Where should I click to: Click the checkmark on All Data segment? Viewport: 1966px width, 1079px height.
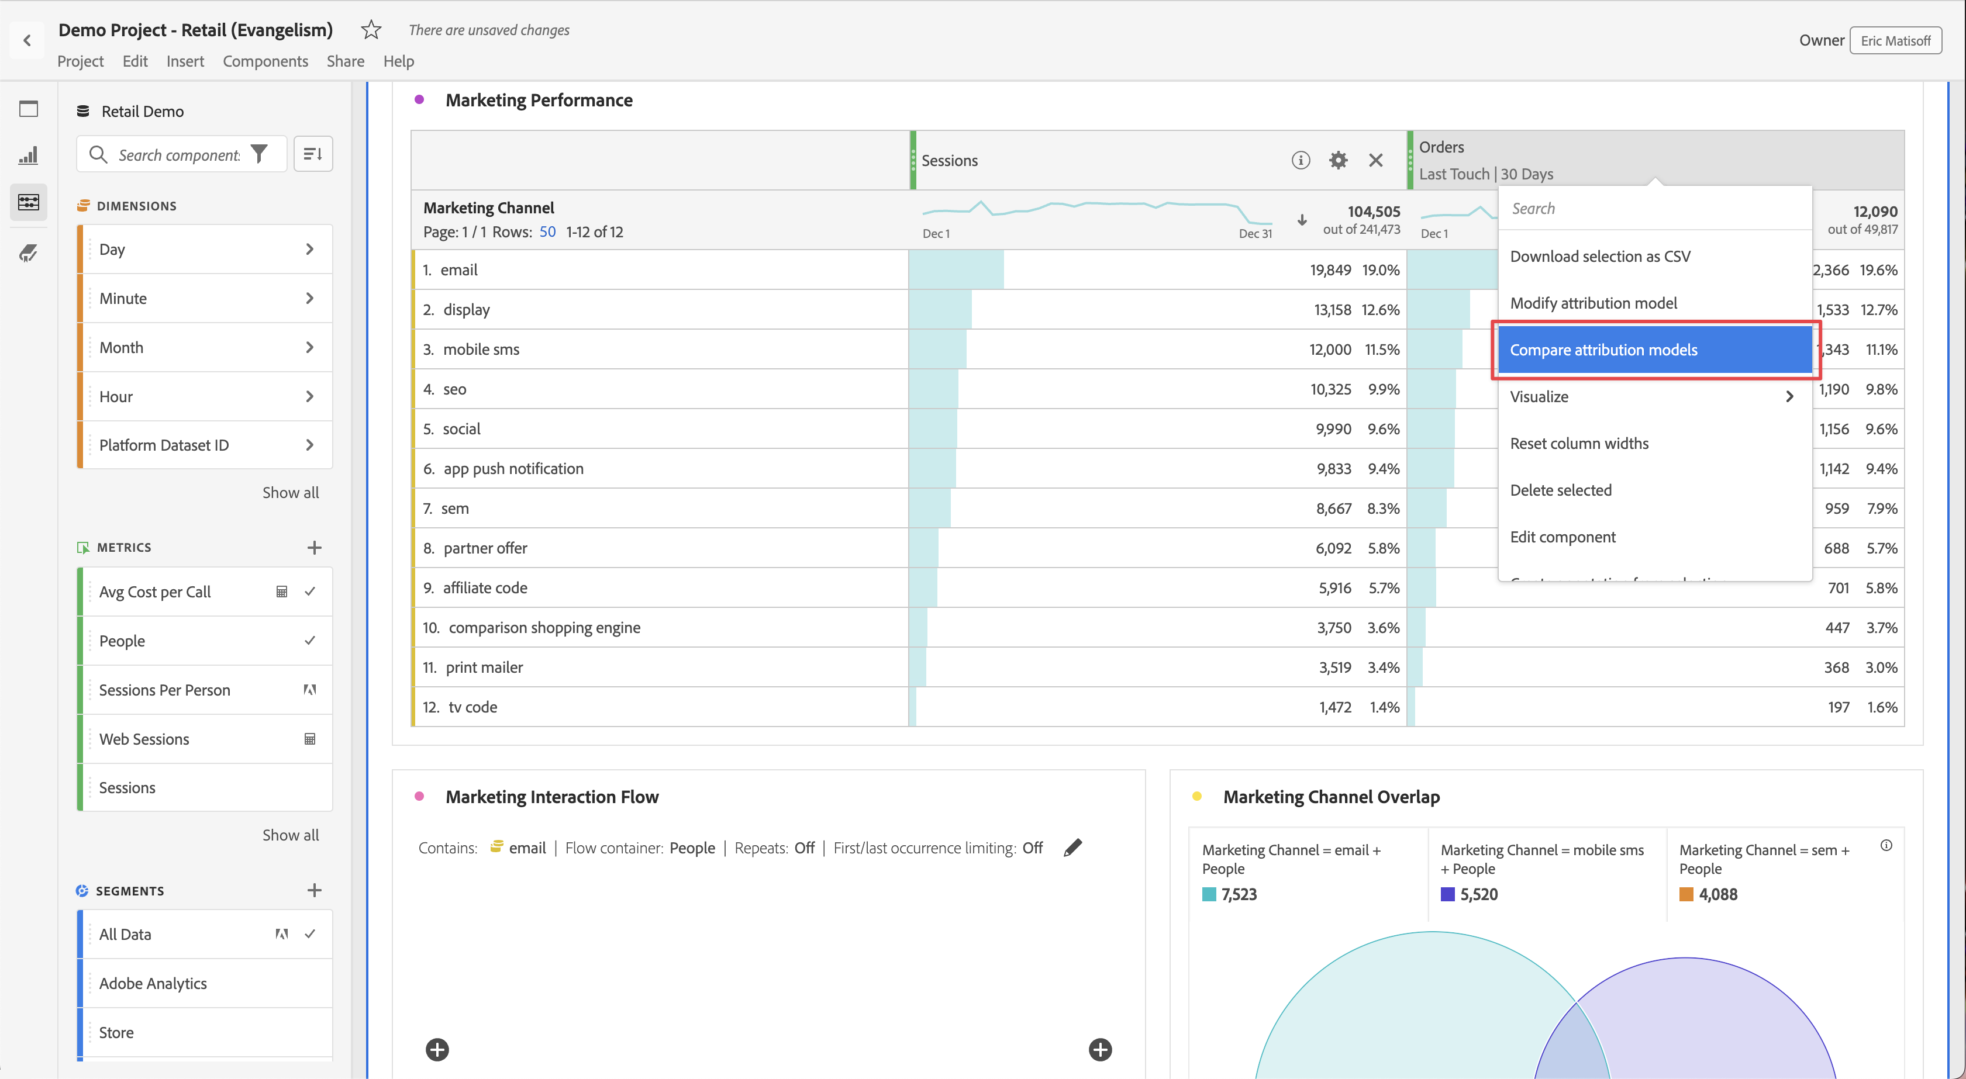click(x=310, y=934)
